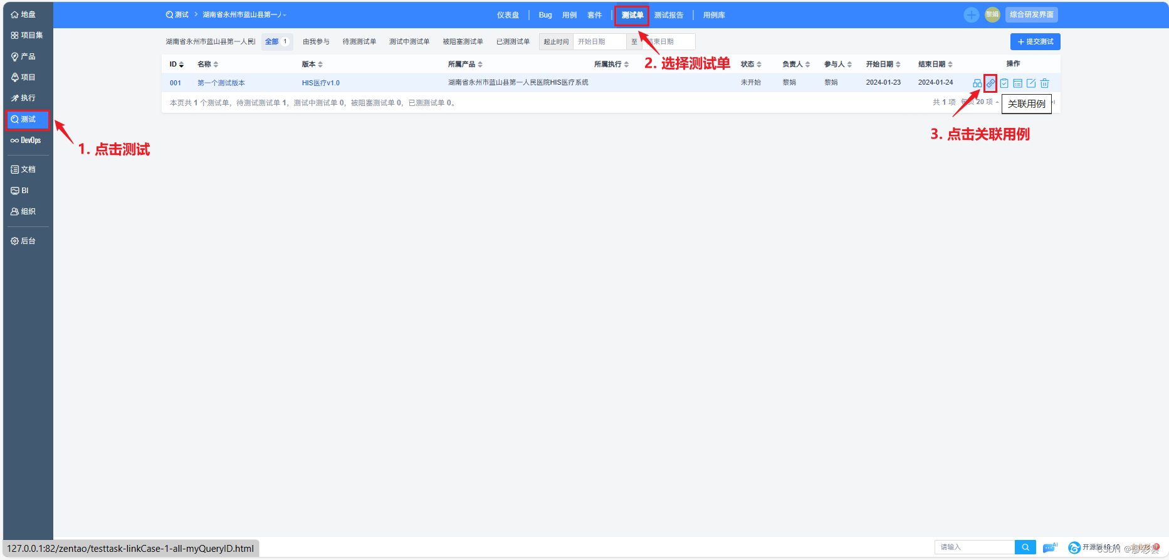
Task: Open 项目 in the sidebar
Action: tap(23, 77)
